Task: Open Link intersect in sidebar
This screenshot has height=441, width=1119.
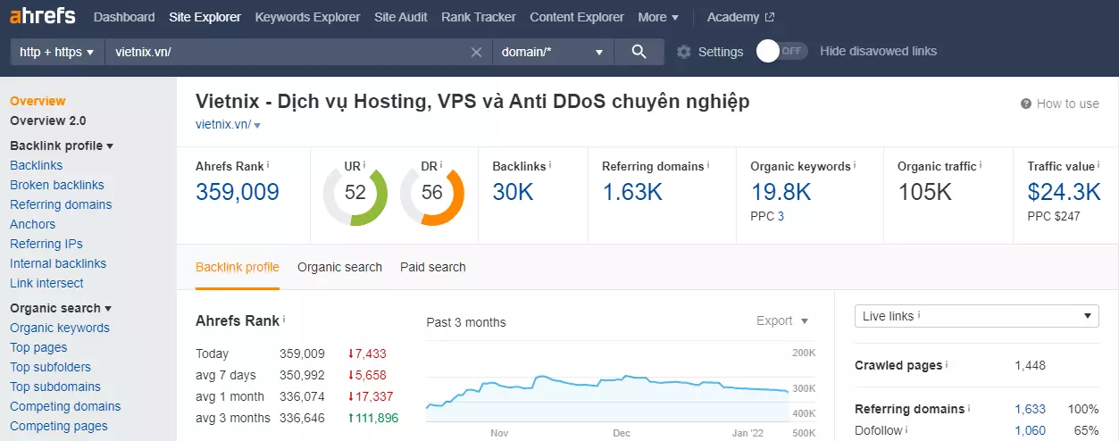Action: coord(46,283)
